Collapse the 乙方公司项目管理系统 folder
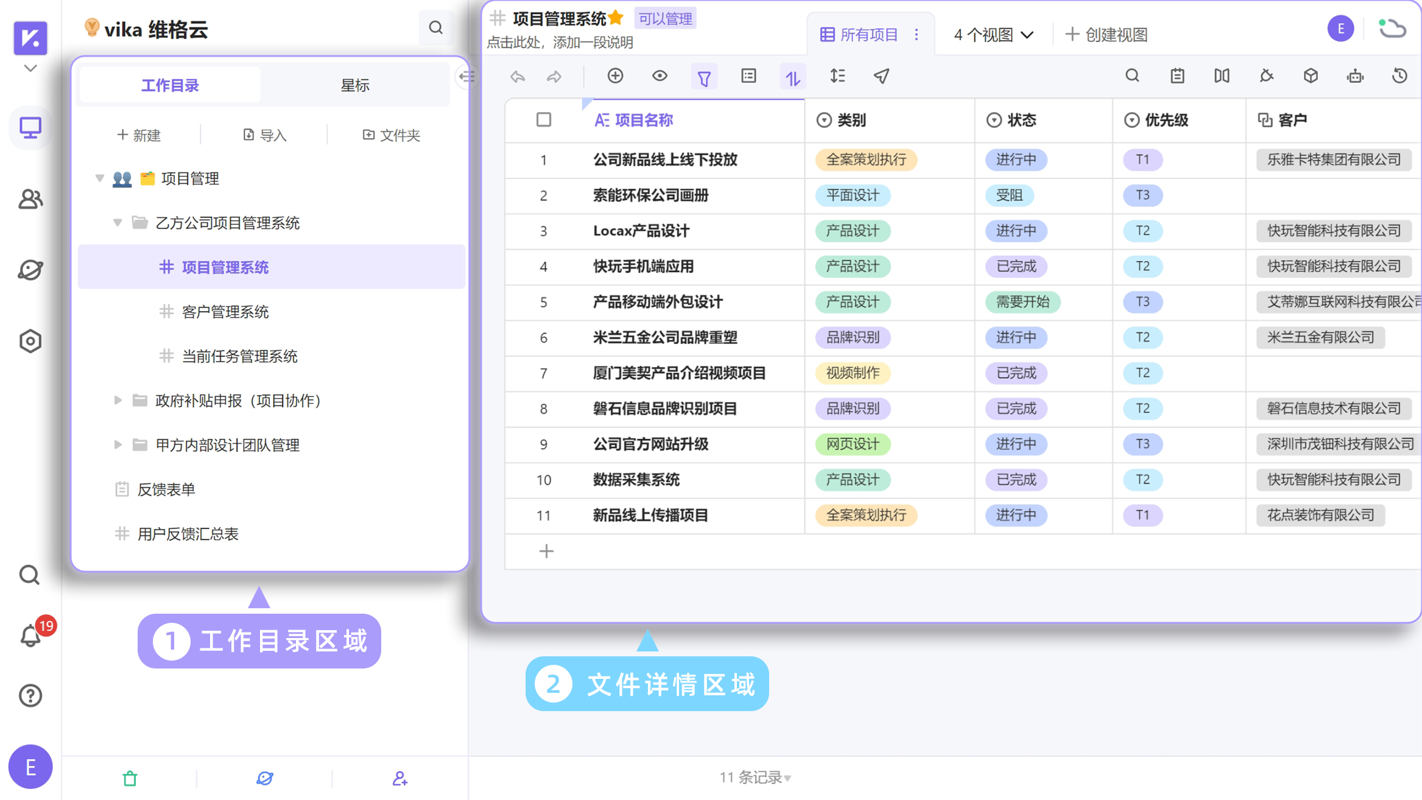This screenshot has width=1422, height=800. (118, 223)
